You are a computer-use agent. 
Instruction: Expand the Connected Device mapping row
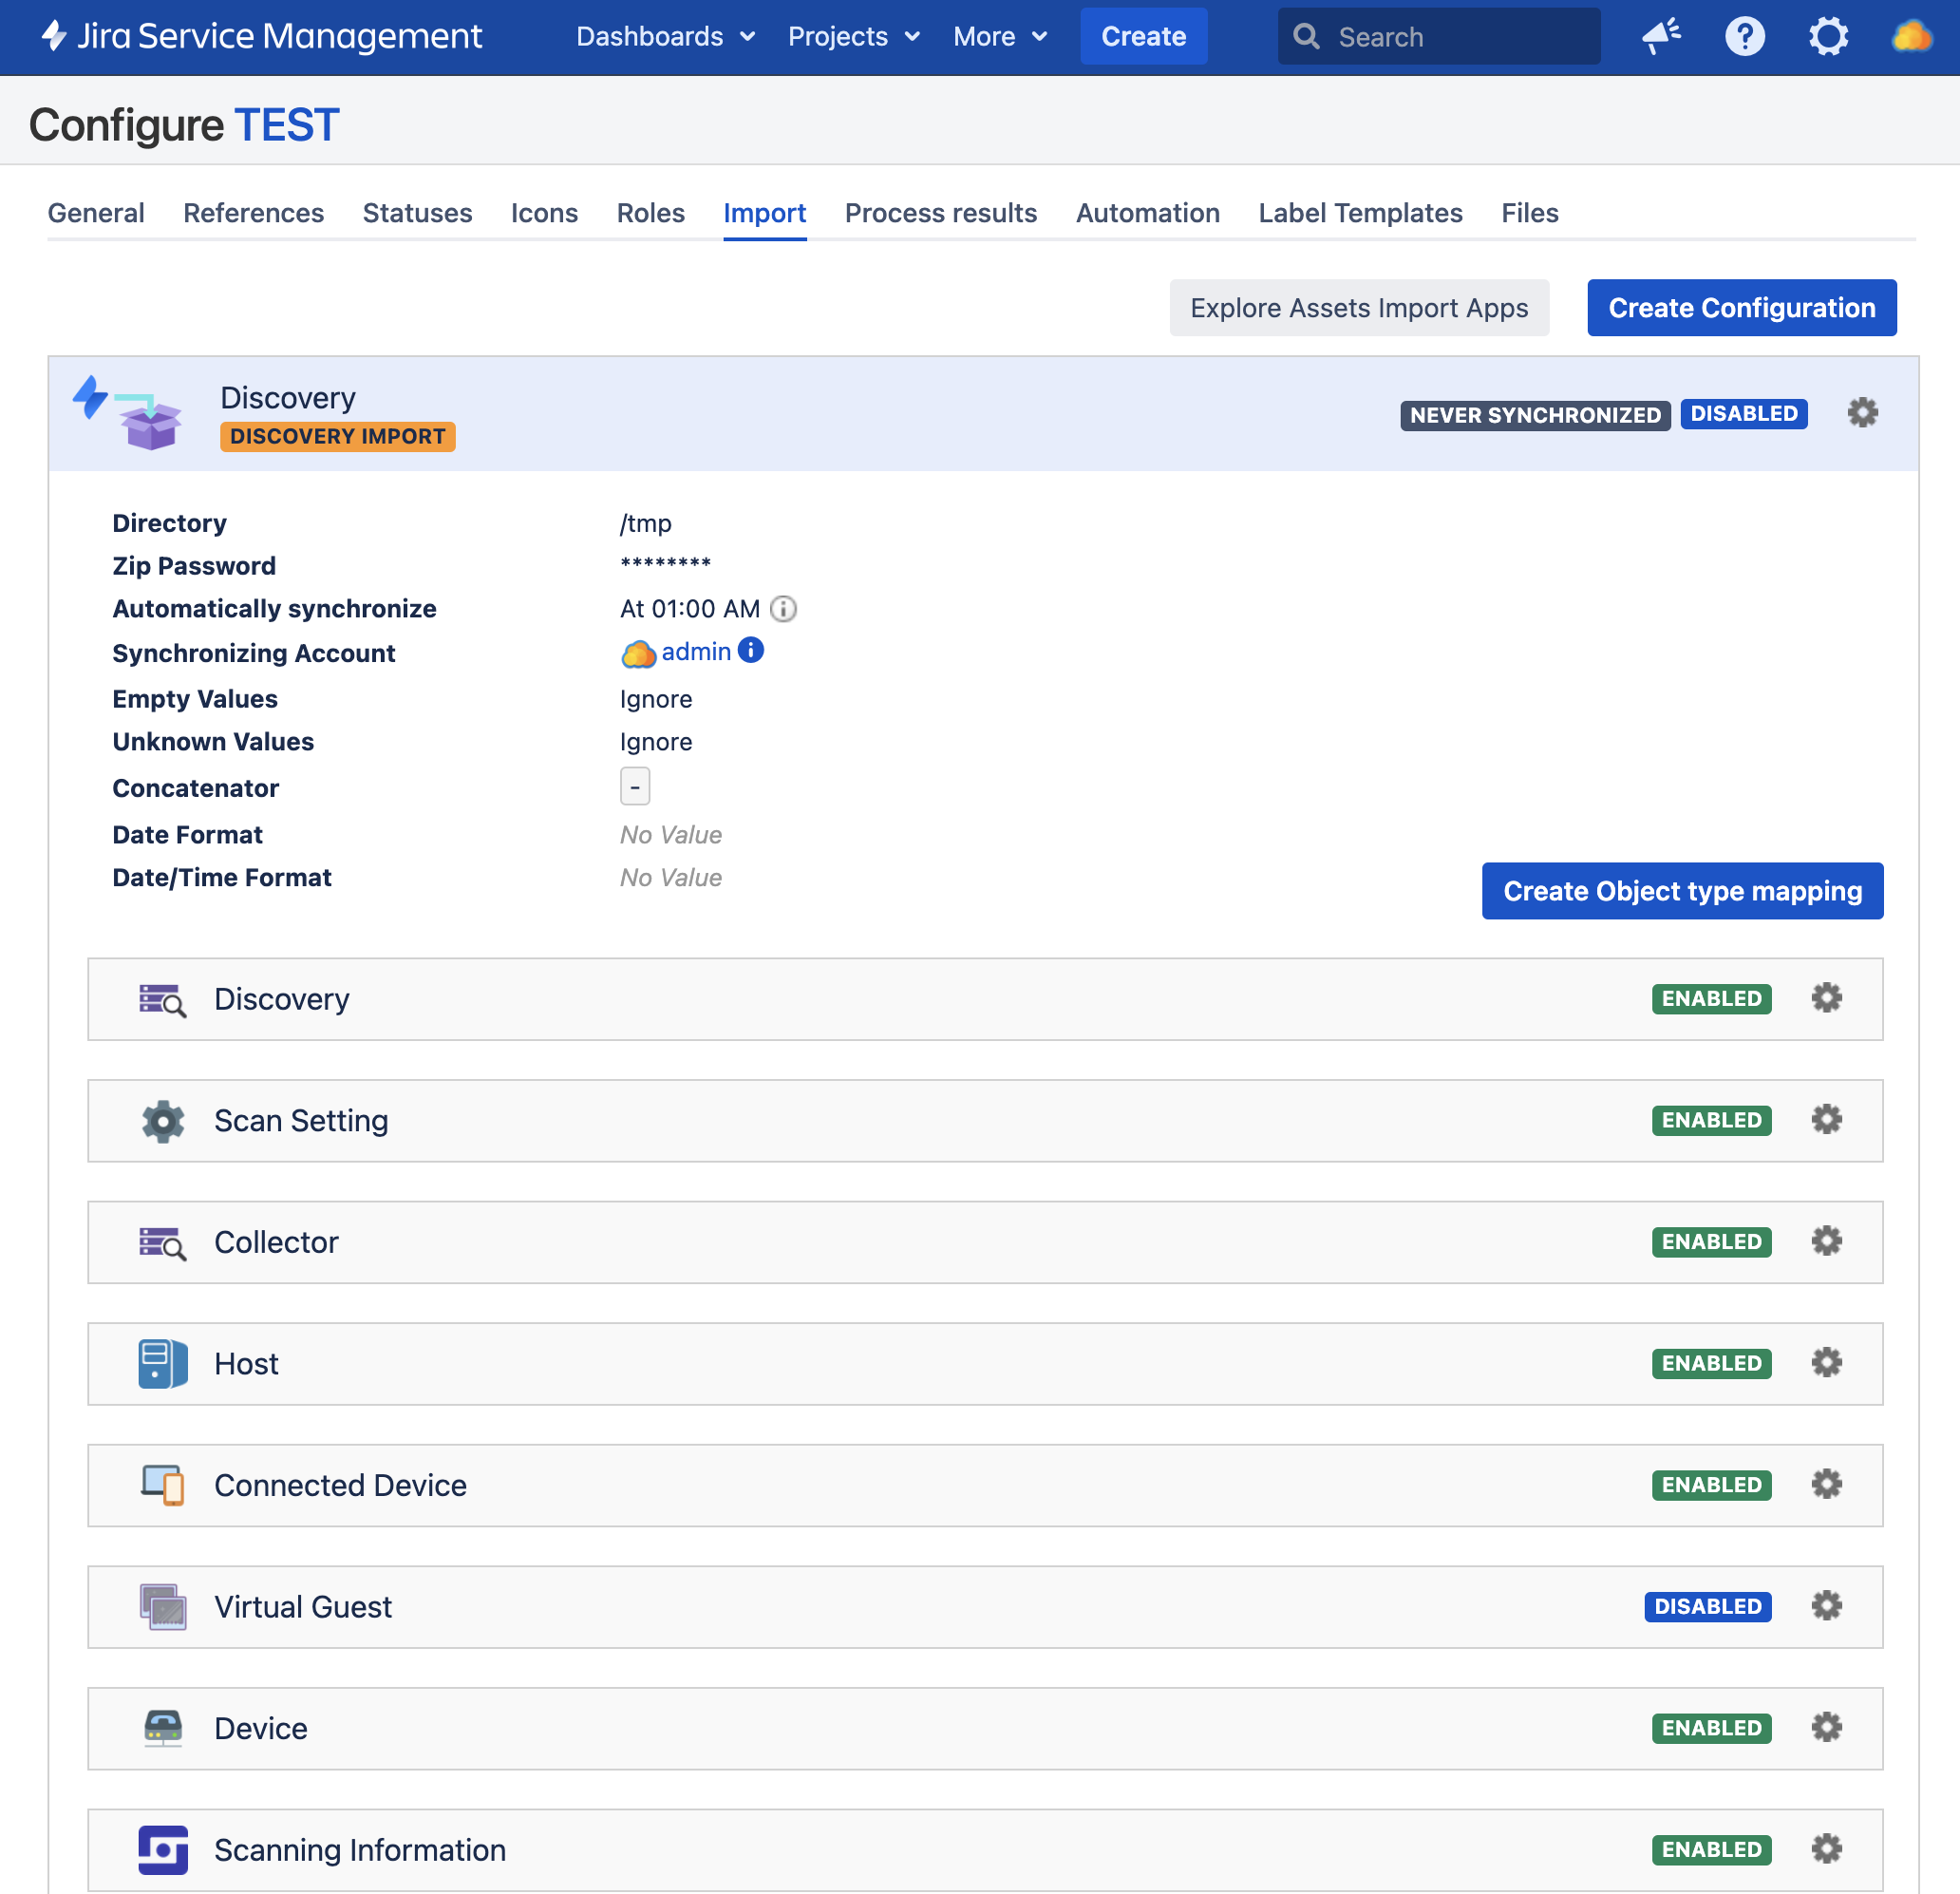(985, 1486)
